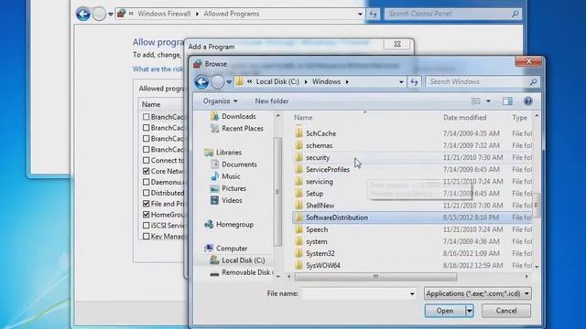
Task: Click the search magnifier in Search Windows box
Action: 533,81
